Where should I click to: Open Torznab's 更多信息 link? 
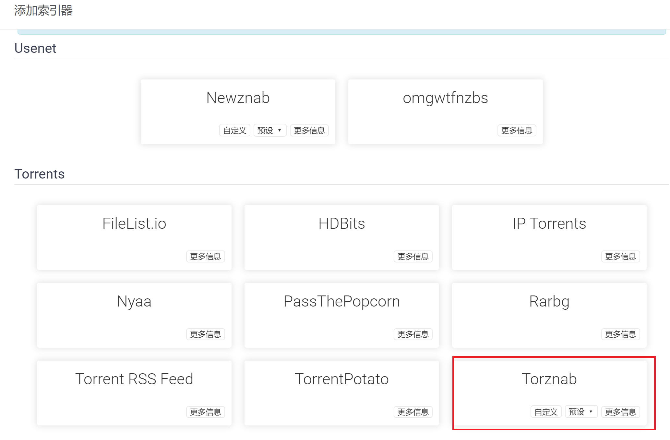tap(621, 412)
